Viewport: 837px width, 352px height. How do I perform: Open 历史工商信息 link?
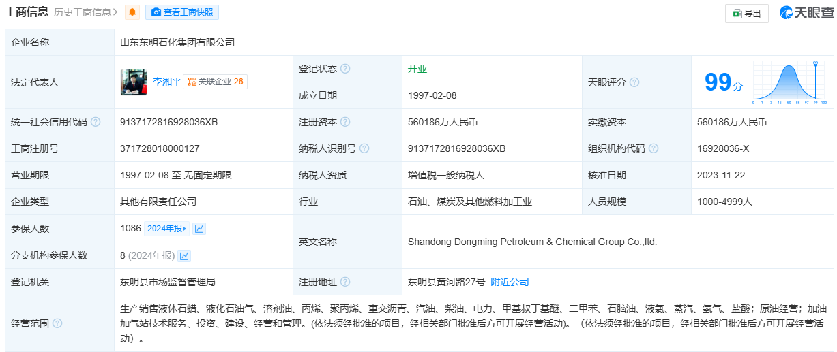point(85,12)
